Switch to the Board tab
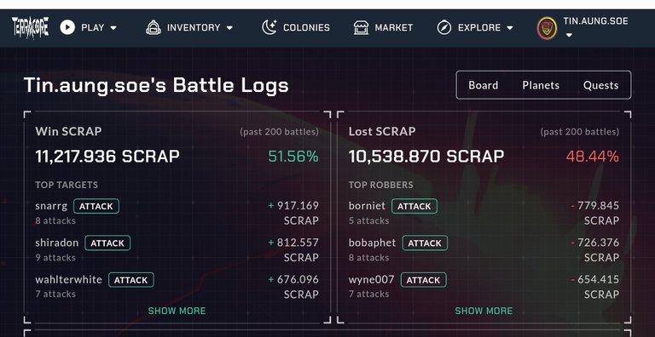655x337 pixels. click(x=484, y=85)
